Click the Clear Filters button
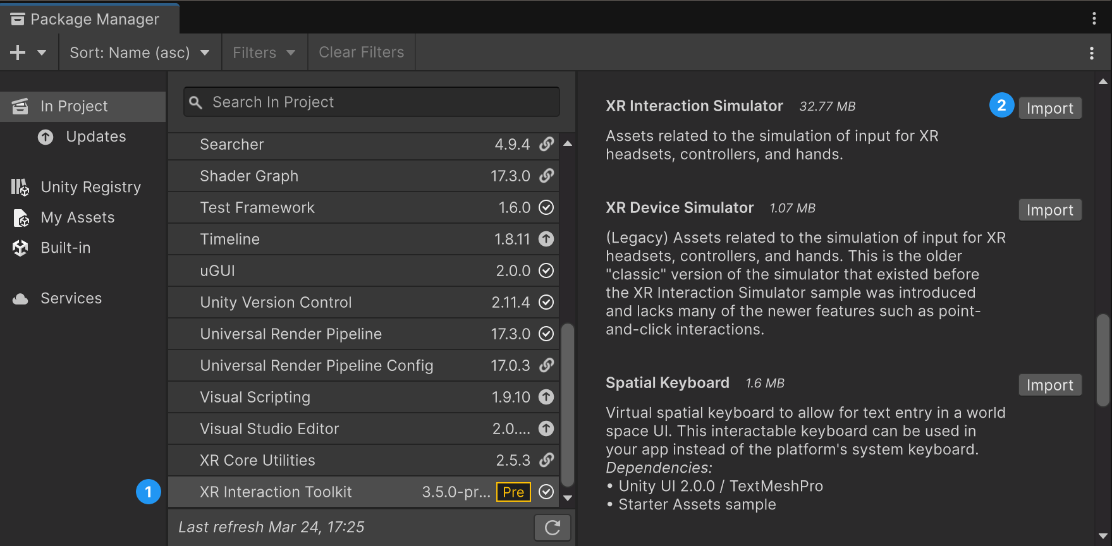This screenshot has height=546, width=1112. click(362, 52)
